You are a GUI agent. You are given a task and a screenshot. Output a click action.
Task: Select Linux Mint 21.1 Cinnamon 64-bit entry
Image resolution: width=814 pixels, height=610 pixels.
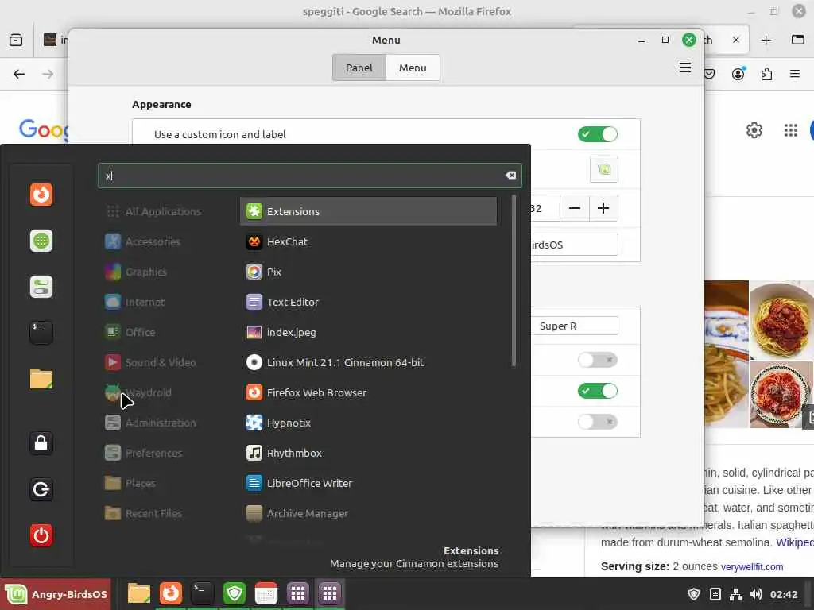tap(368, 362)
